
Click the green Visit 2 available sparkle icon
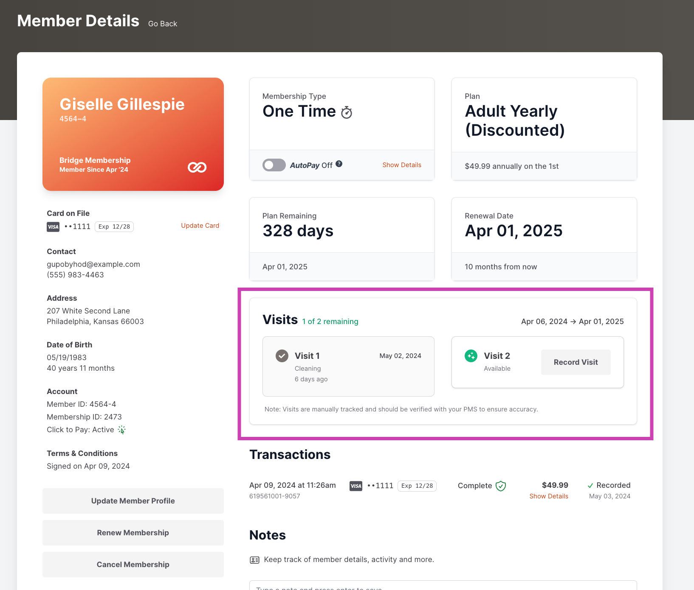pyautogui.click(x=471, y=356)
